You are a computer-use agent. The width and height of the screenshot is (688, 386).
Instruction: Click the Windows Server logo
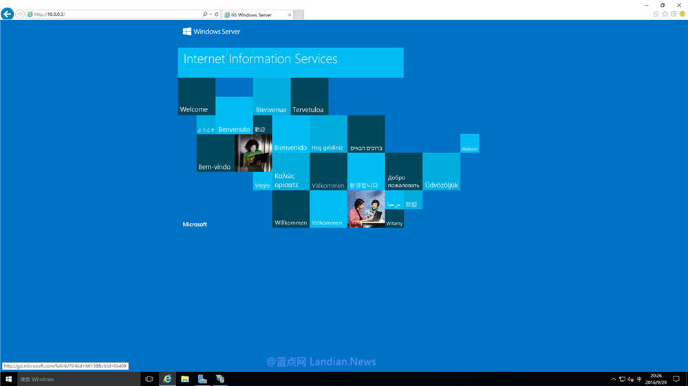pyautogui.click(x=211, y=32)
